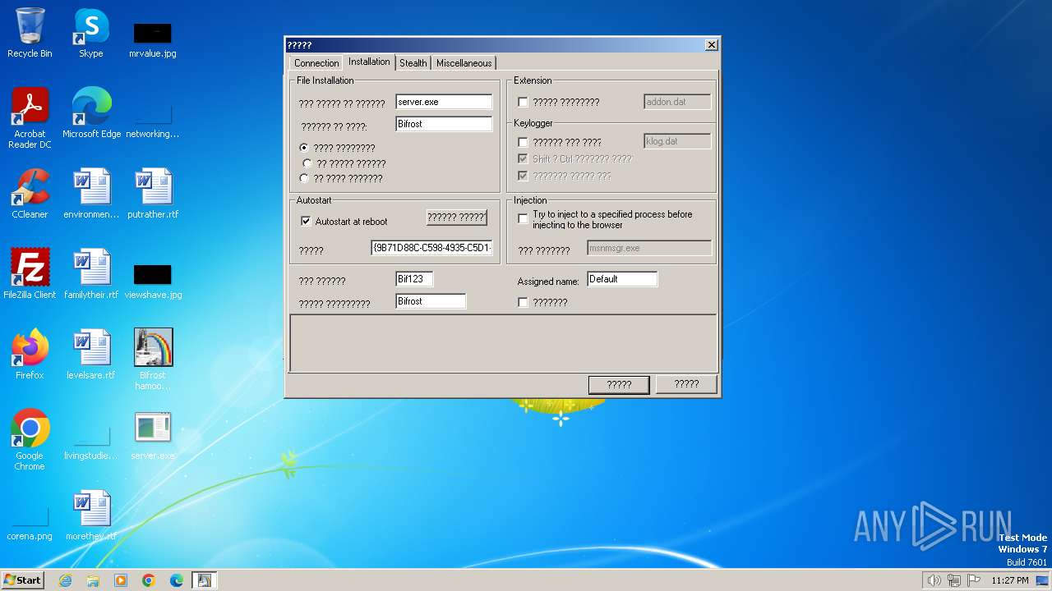Select the first File Installation radio option
1052x591 pixels.
pyautogui.click(x=305, y=148)
